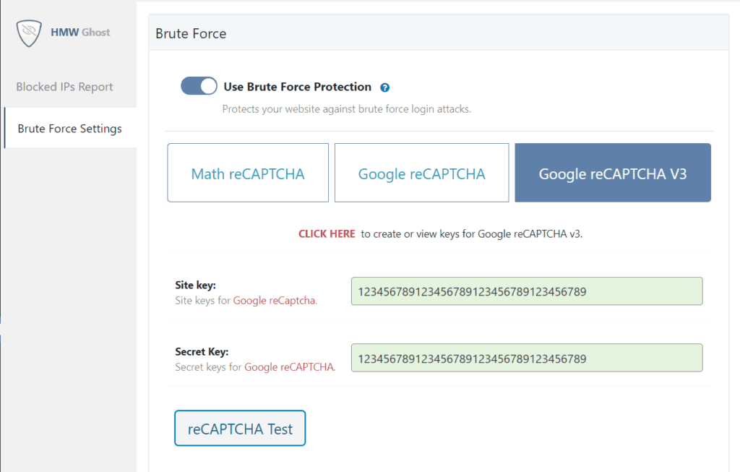Click the brute force protection description text

coord(346,109)
